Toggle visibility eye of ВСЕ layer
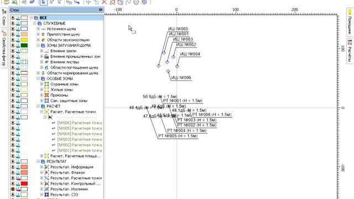This screenshot has height=199, width=354. click(x=13, y=18)
